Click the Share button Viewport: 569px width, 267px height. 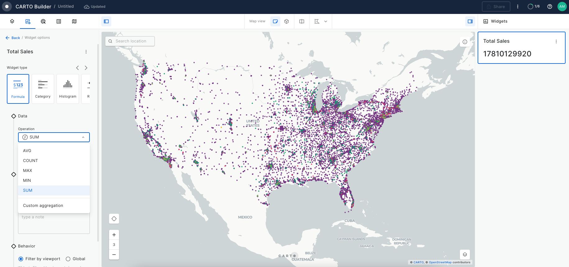[496, 7]
